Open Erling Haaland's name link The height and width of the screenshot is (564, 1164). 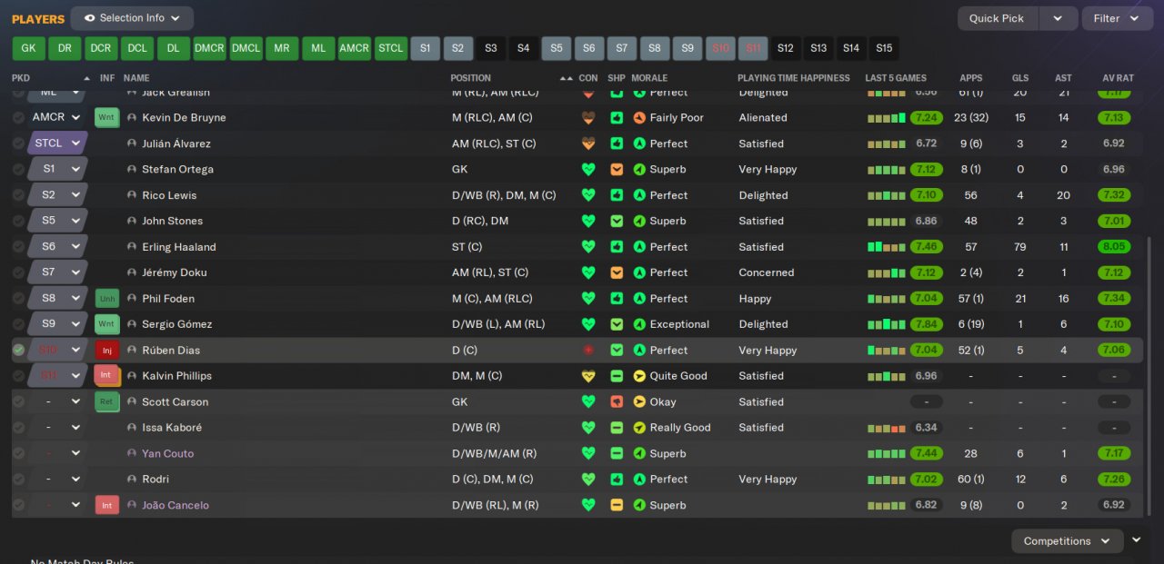[x=179, y=247]
